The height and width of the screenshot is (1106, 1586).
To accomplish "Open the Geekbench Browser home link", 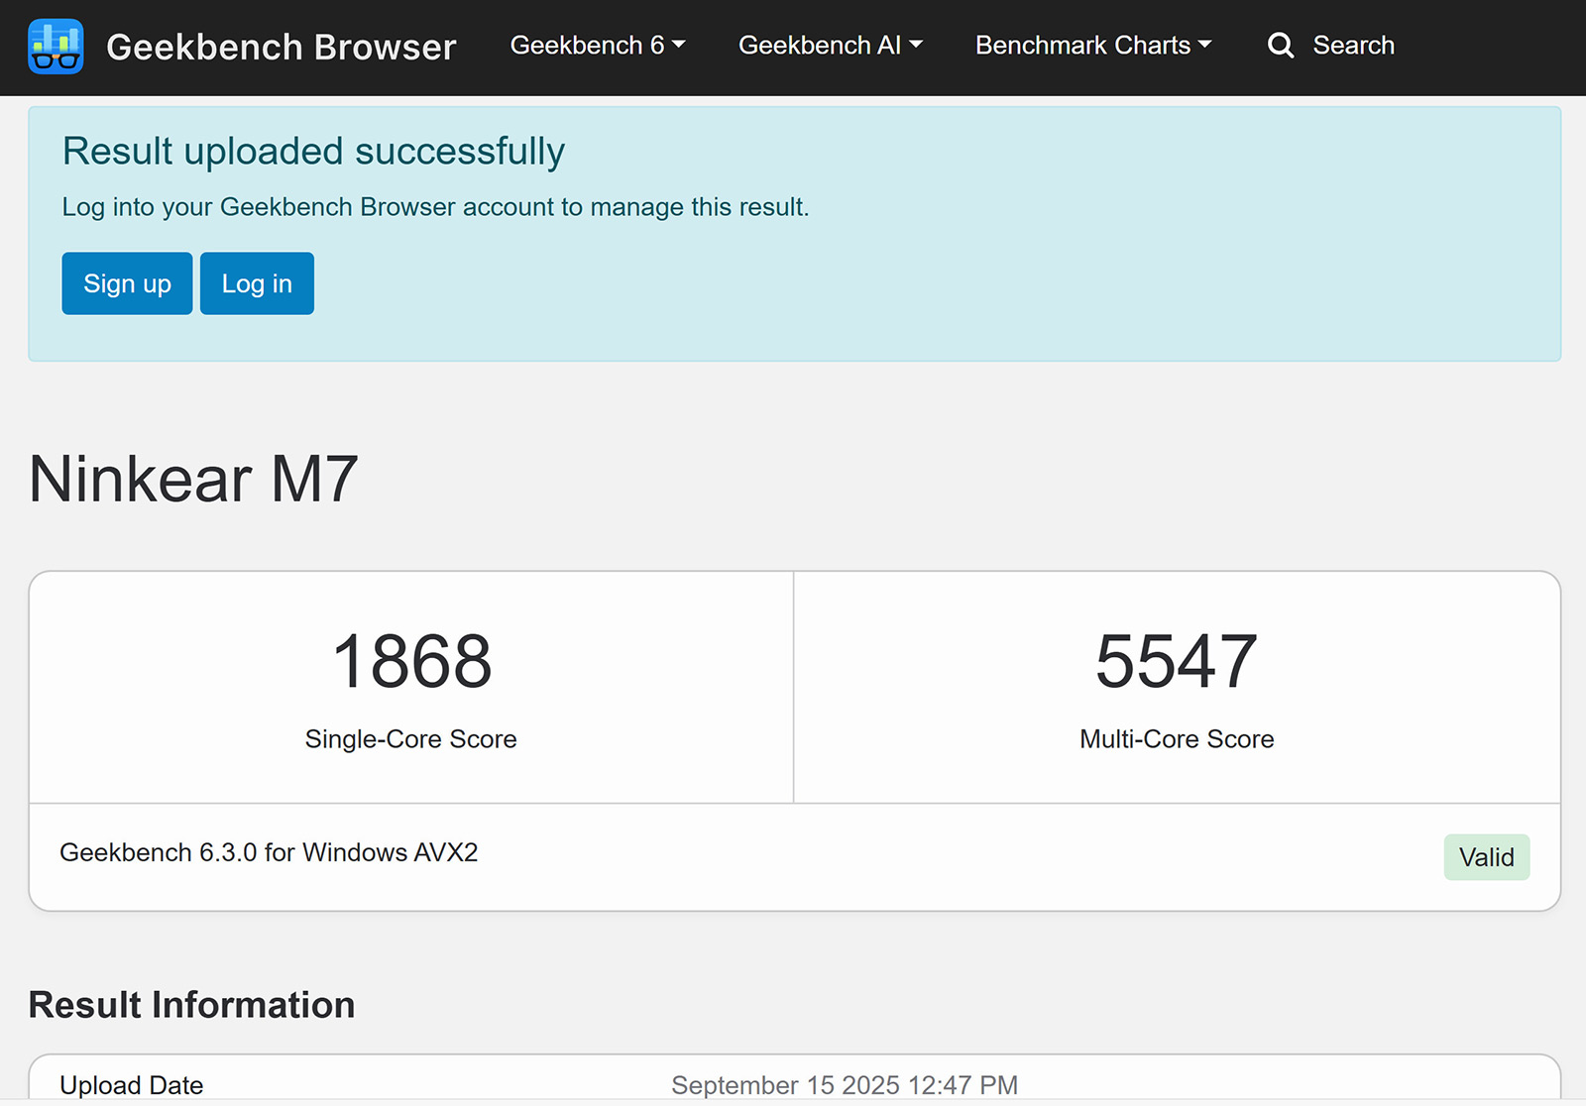I will [x=281, y=47].
